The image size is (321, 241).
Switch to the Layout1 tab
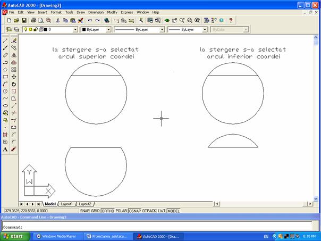point(66,204)
